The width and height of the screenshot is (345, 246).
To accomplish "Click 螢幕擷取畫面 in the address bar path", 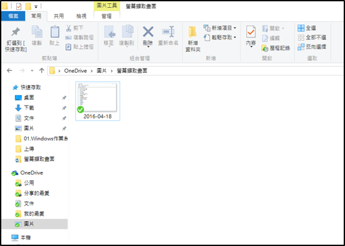I will [132, 71].
